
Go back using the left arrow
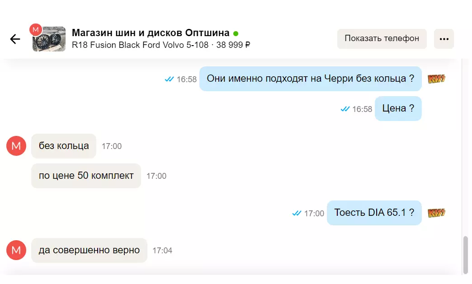tap(15, 39)
